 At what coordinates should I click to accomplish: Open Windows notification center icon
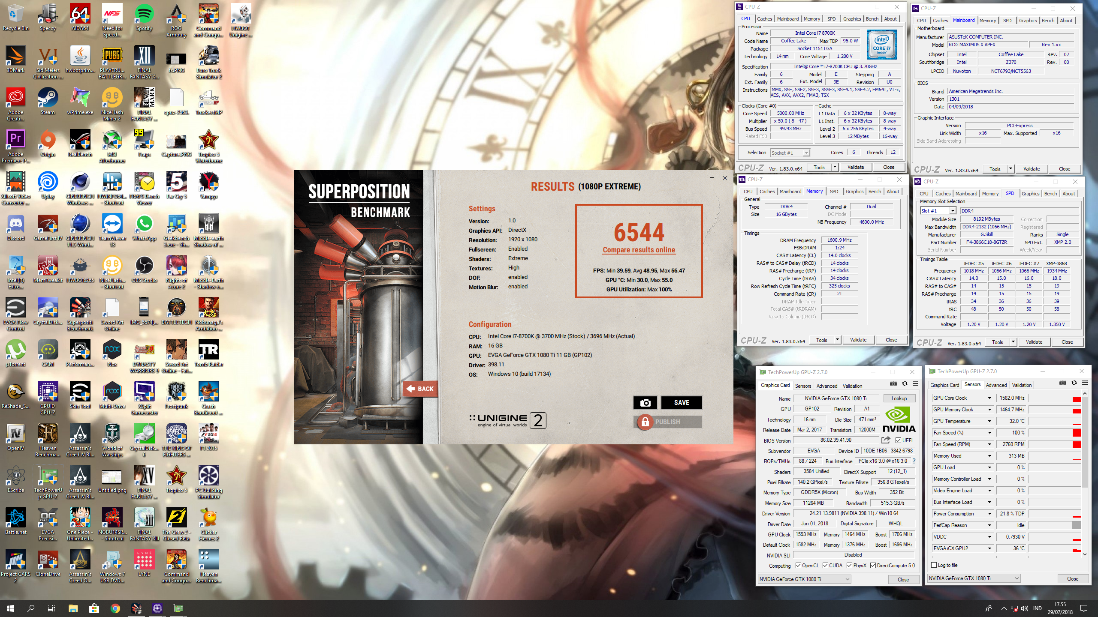click(x=1084, y=608)
